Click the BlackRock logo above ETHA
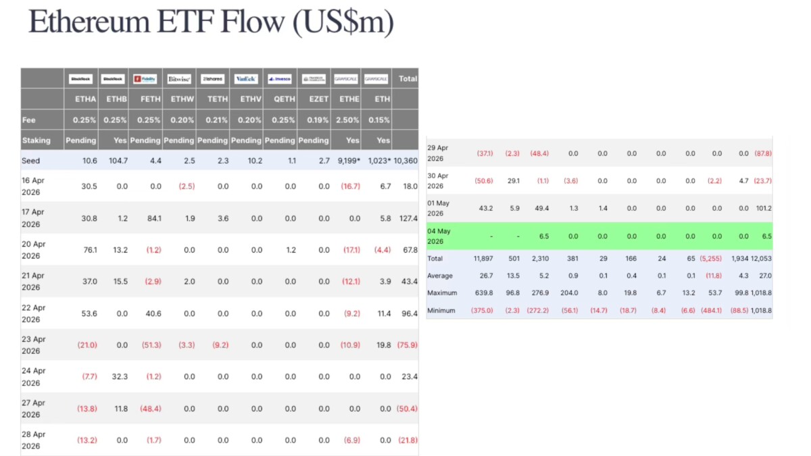 [81, 79]
